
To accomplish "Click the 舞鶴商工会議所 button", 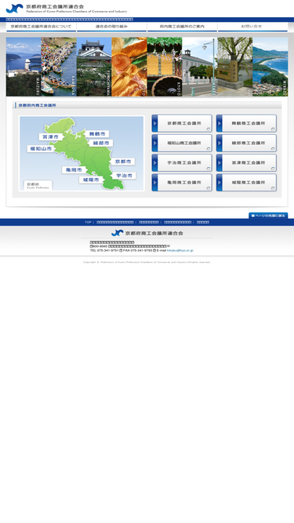I will coord(246,123).
